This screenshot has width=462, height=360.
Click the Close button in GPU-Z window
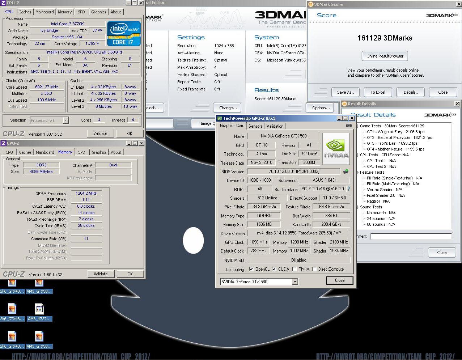pyautogui.click(x=340, y=280)
